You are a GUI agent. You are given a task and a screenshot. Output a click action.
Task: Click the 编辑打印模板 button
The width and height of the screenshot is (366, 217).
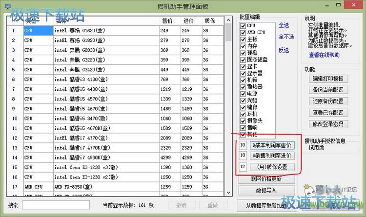pos(328,79)
